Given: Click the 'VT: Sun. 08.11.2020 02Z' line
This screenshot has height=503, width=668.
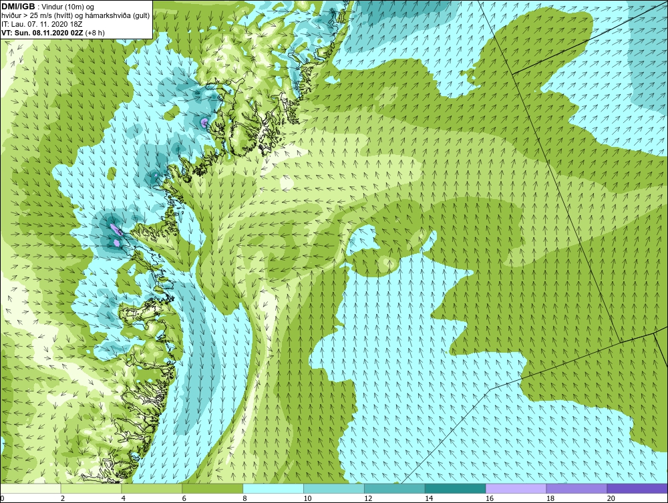Looking at the screenshot, I should (53, 33).
